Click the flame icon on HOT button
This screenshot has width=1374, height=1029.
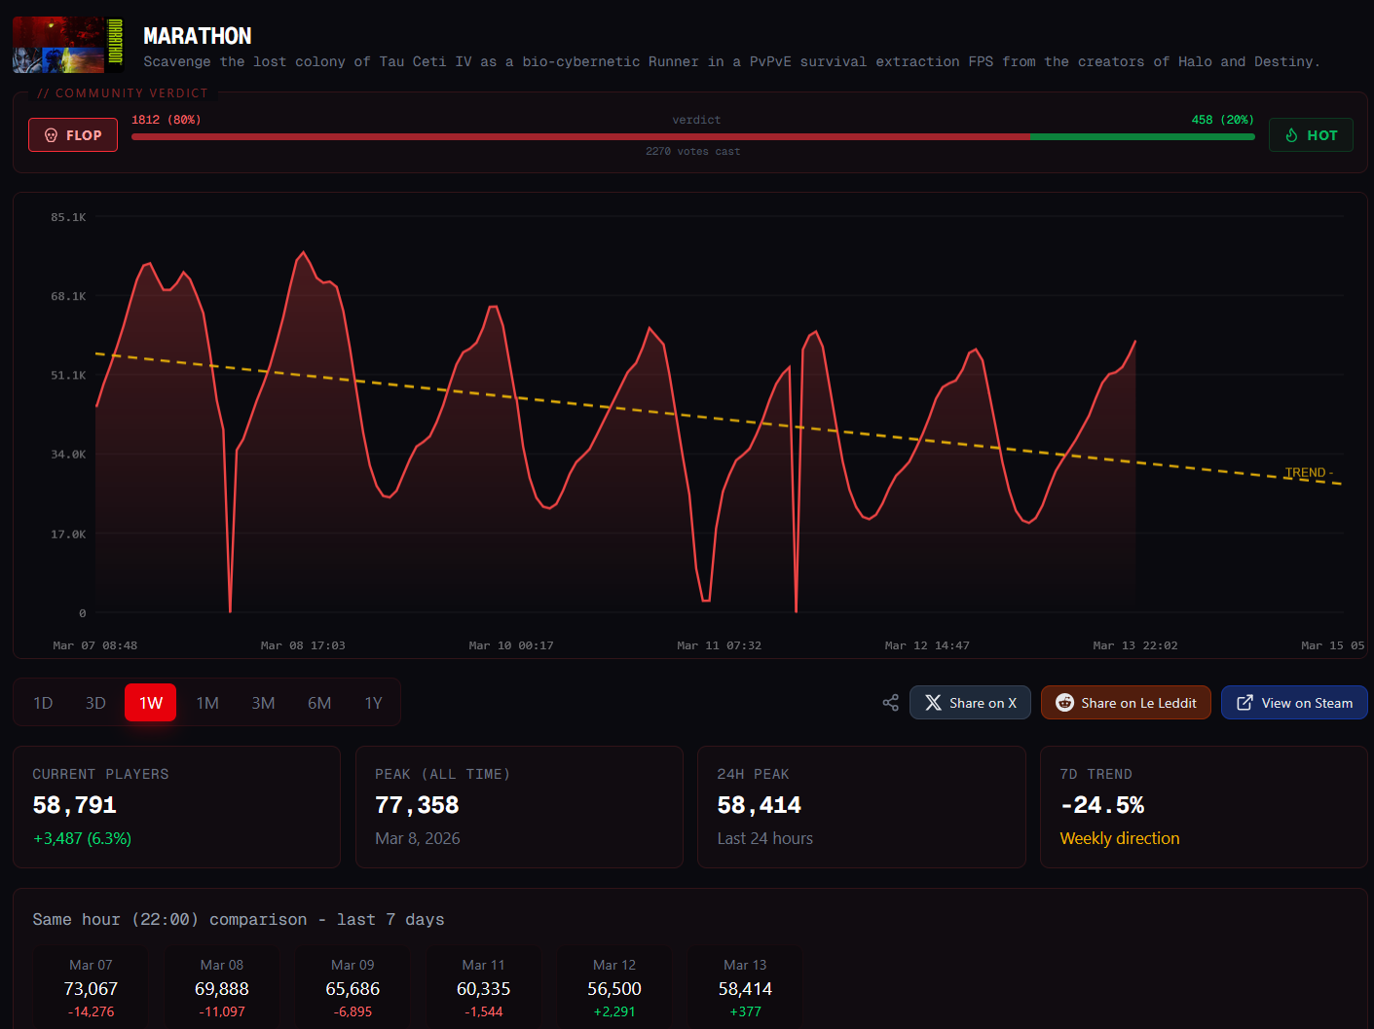click(x=1291, y=135)
